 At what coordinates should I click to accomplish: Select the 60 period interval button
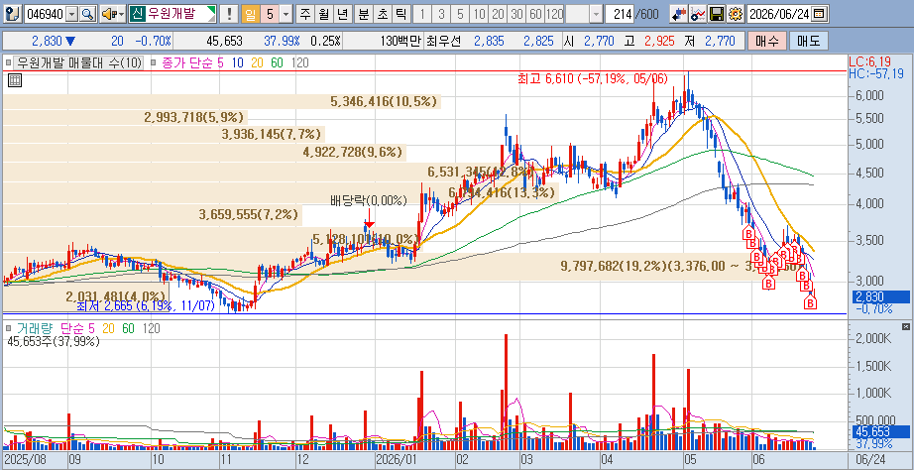point(535,14)
